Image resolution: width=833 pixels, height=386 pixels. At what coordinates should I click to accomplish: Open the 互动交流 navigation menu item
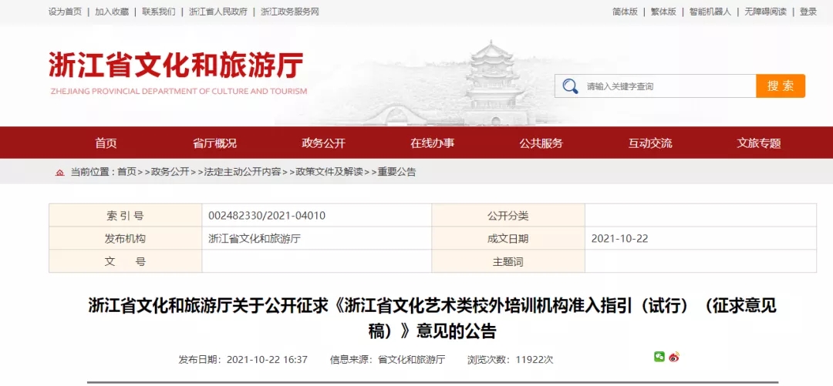(650, 143)
